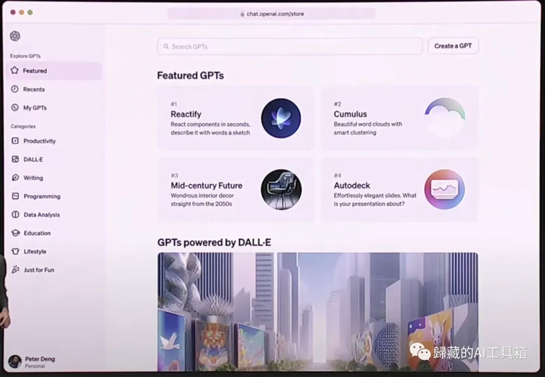Click the Search GPTs field
The width and height of the screenshot is (545, 377).
click(x=290, y=46)
